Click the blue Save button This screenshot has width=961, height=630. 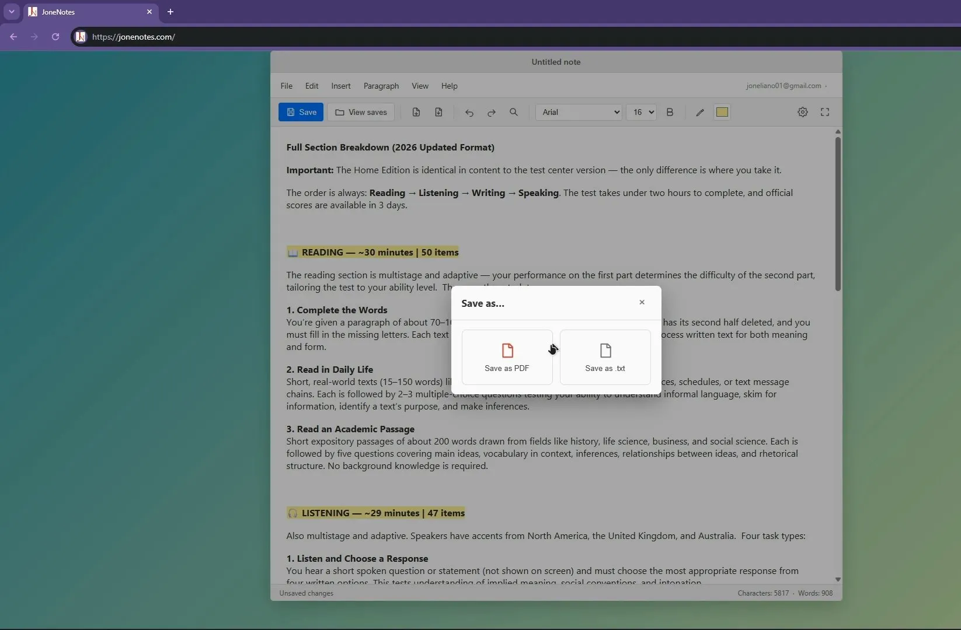(301, 112)
